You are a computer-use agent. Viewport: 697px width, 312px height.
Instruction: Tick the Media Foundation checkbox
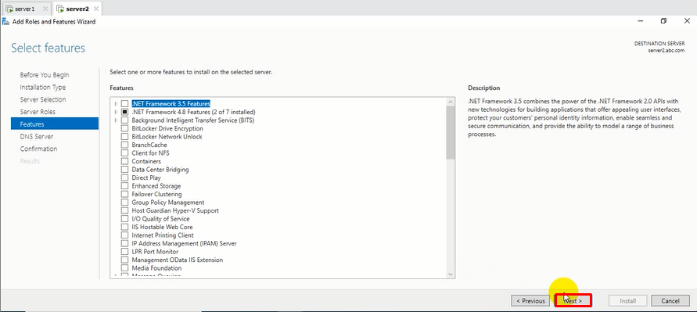point(124,268)
